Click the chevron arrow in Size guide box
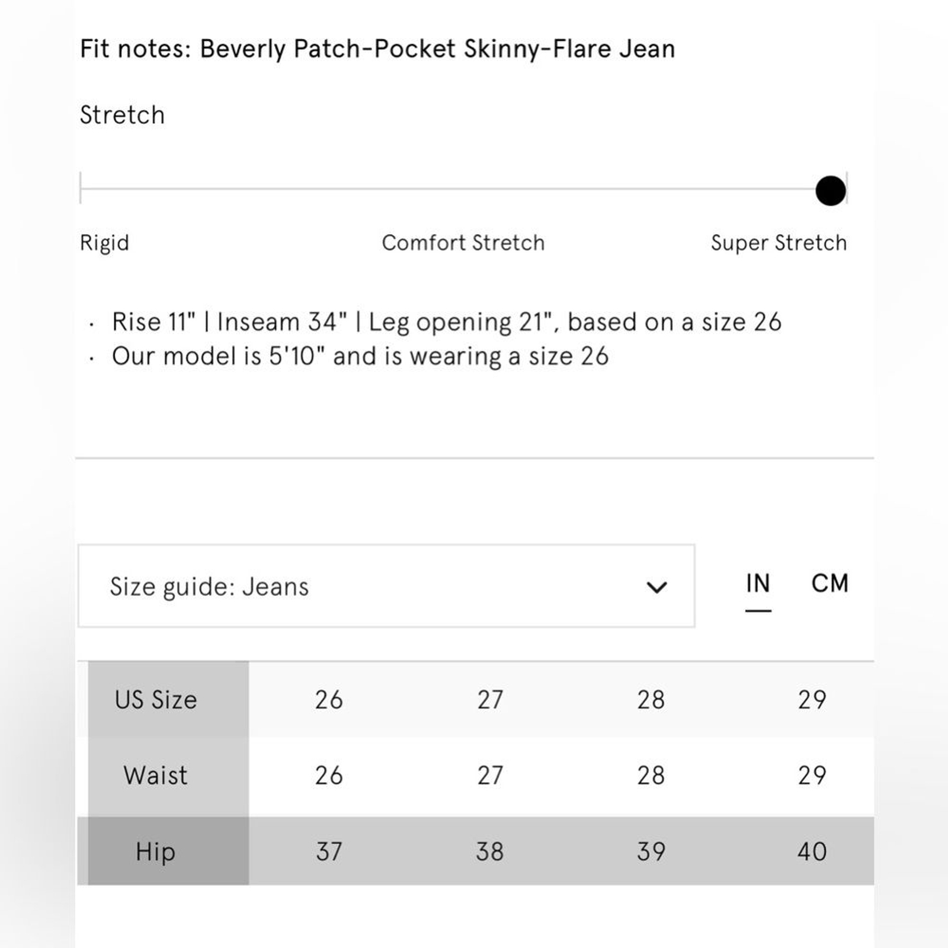The image size is (948, 948). (656, 587)
